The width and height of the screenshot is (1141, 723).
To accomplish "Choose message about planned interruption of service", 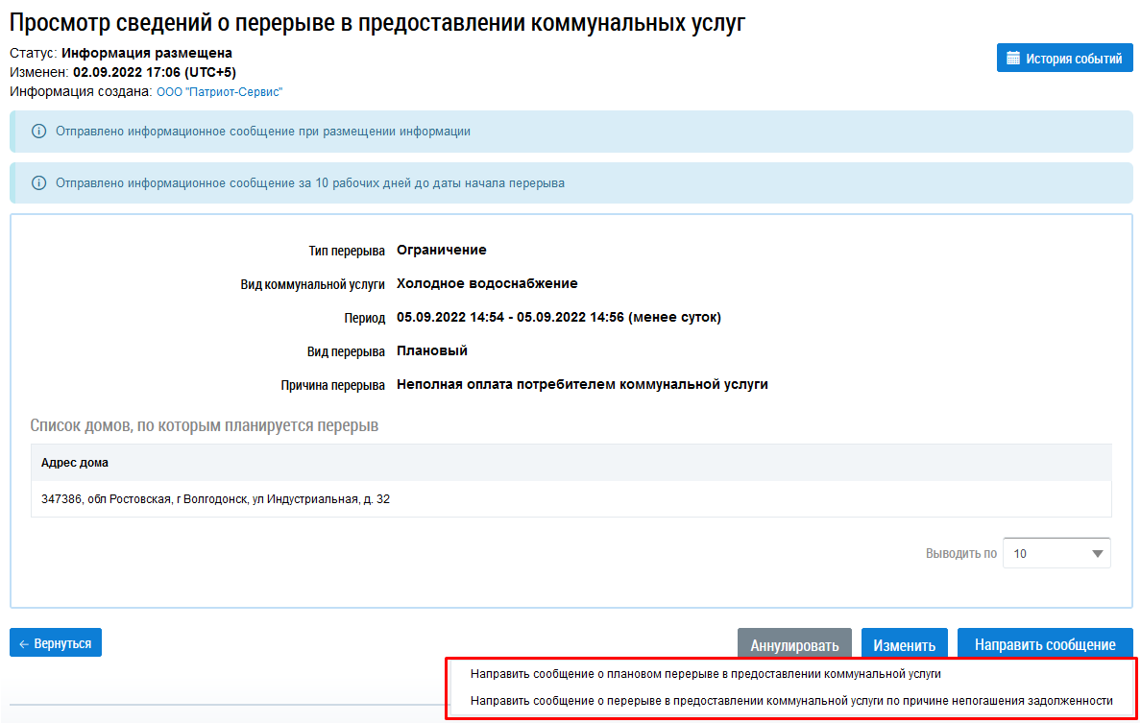I will pos(705,674).
